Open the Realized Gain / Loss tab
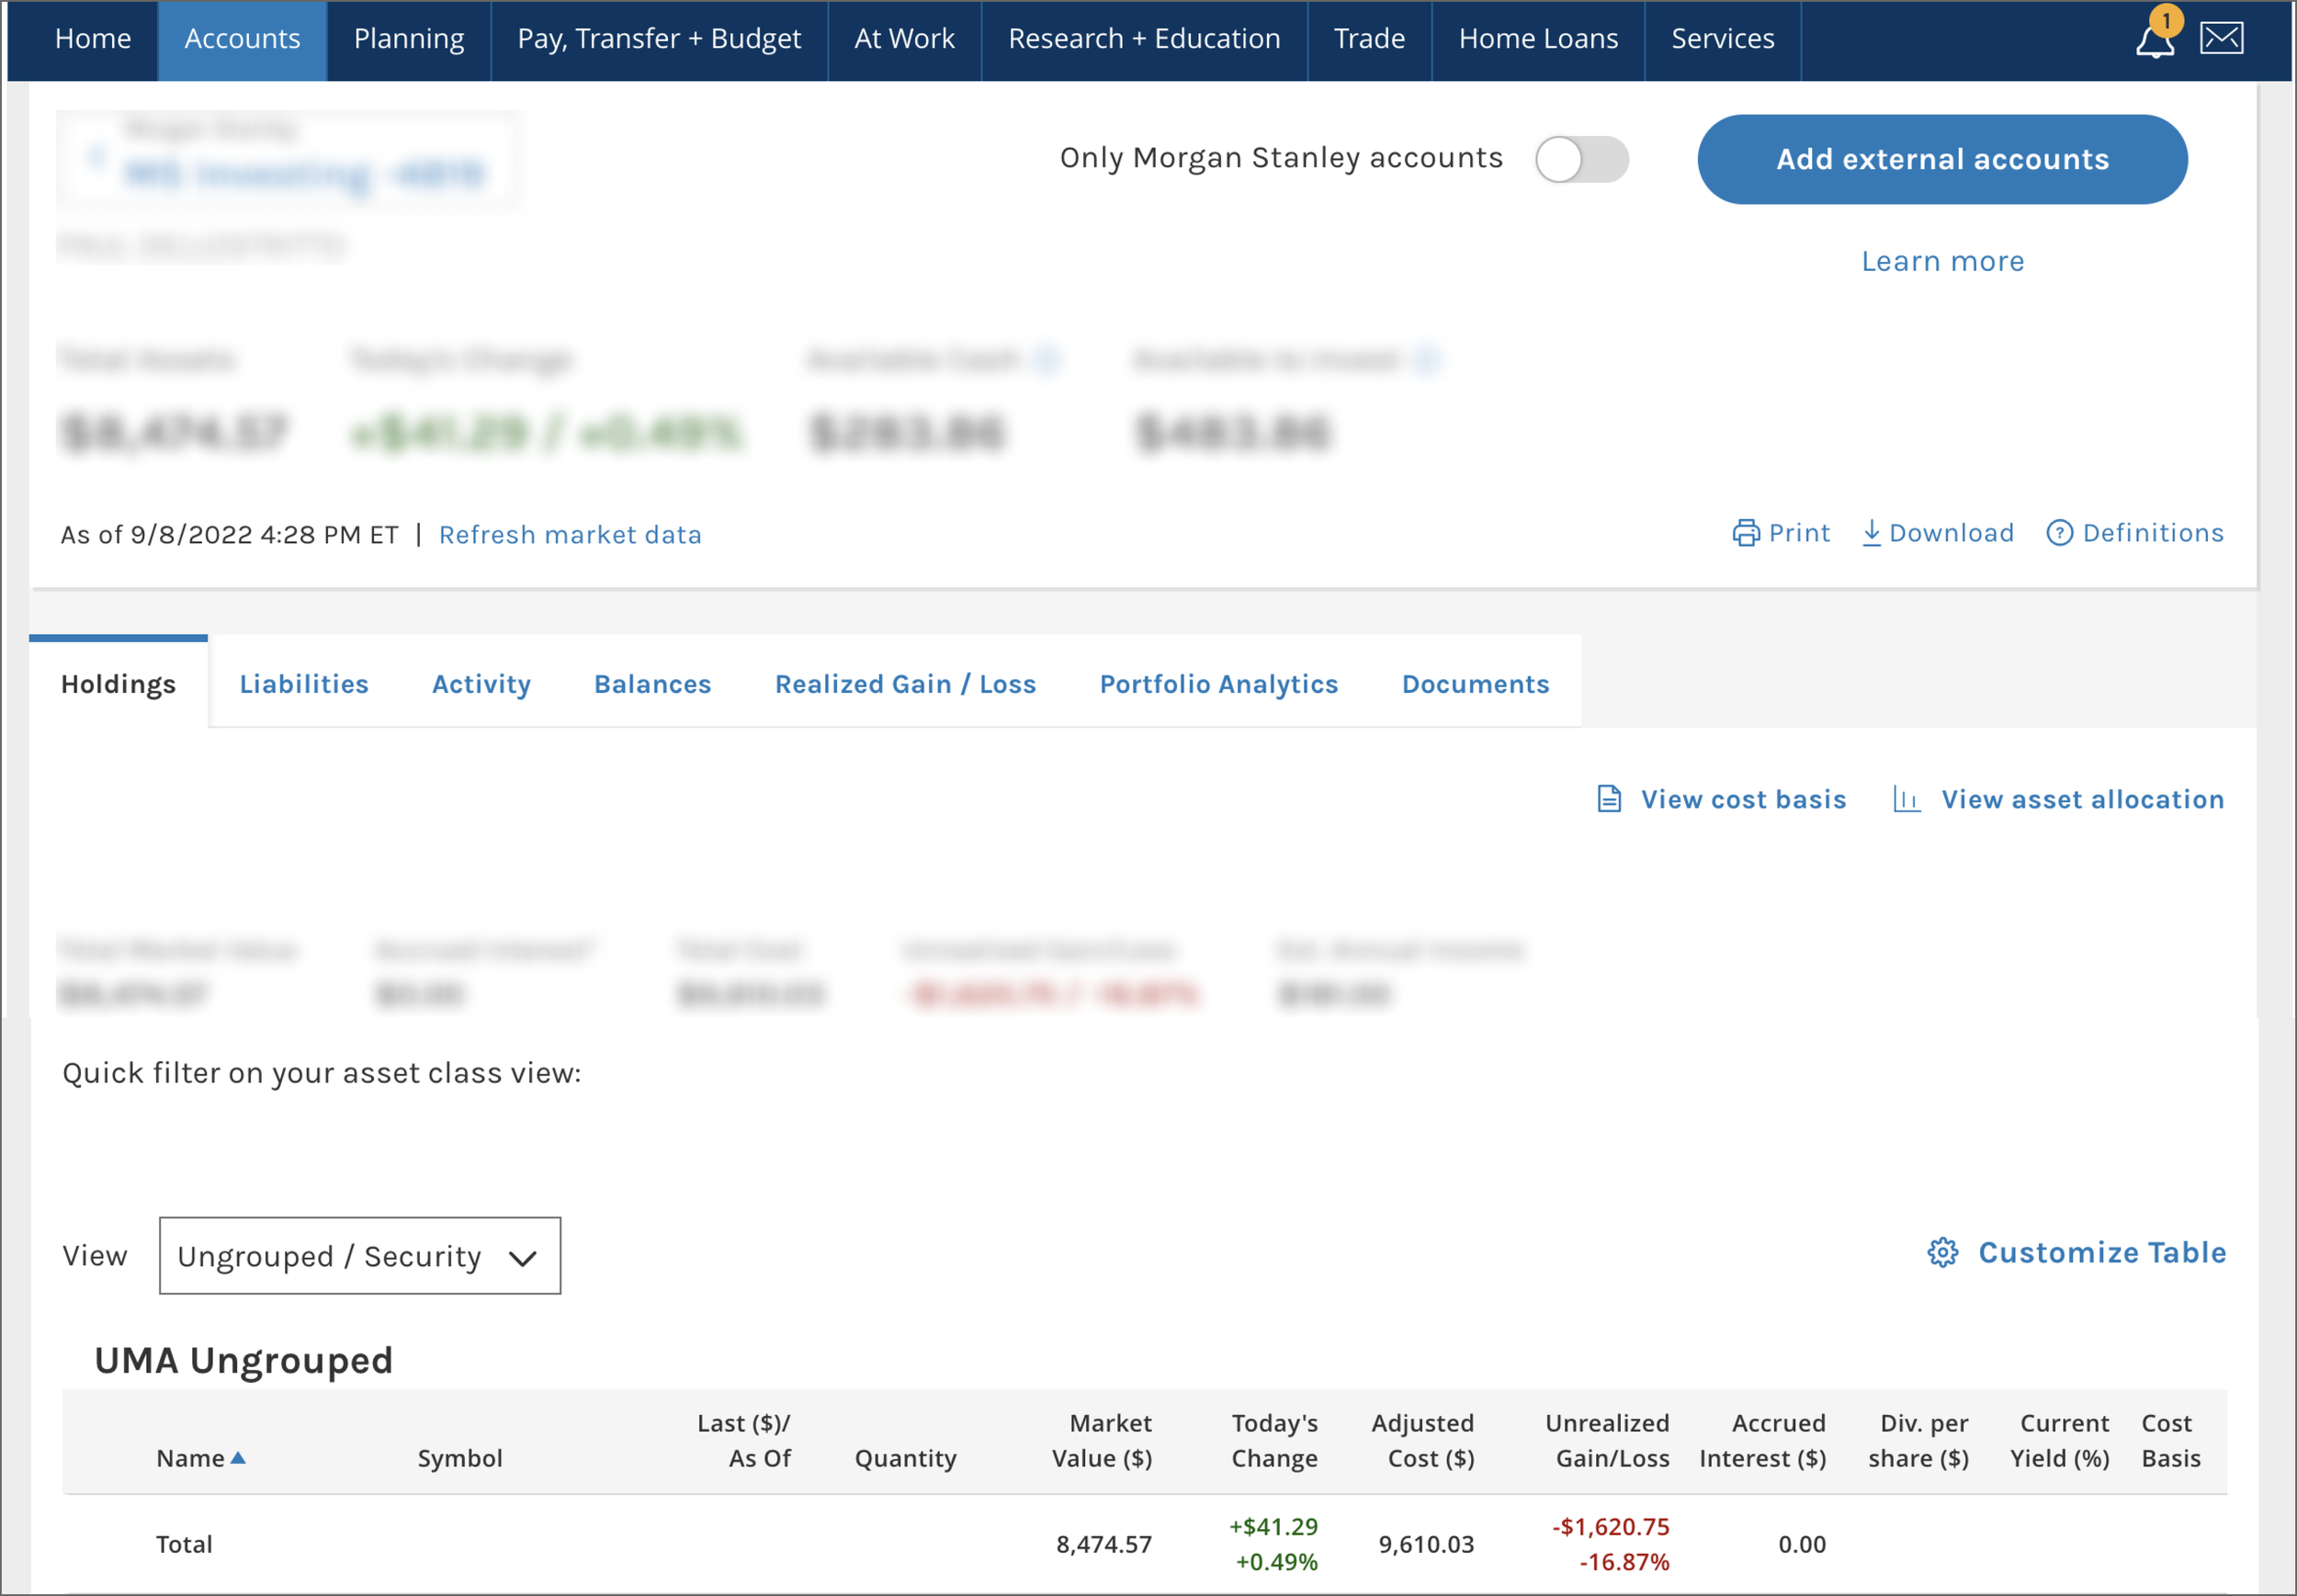Viewport: 2297px width, 1596px height. point(905,684)
